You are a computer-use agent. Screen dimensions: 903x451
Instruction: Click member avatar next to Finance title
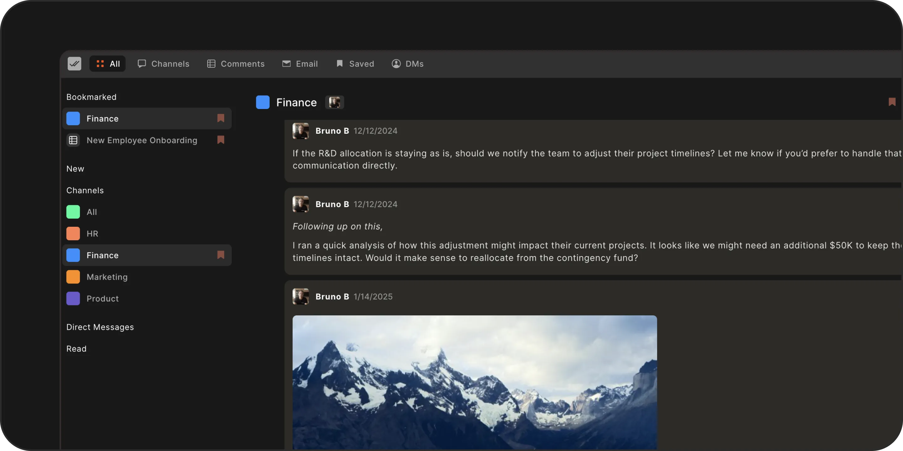pyautogui.click(x=335, y=102)
